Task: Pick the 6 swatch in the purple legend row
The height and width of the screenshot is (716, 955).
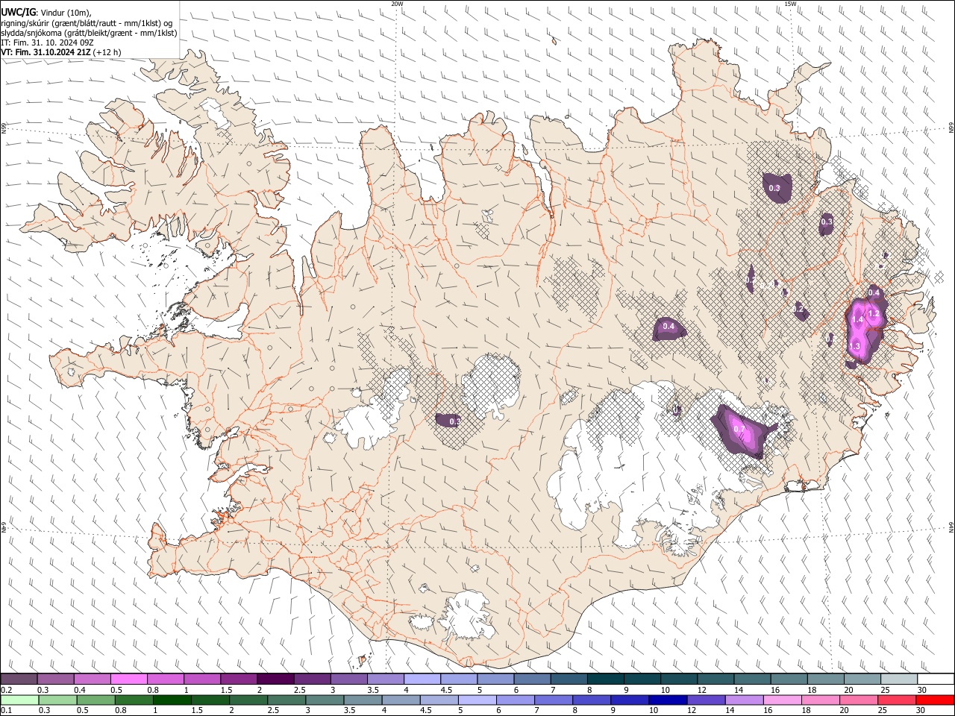Action: point(532,679)
